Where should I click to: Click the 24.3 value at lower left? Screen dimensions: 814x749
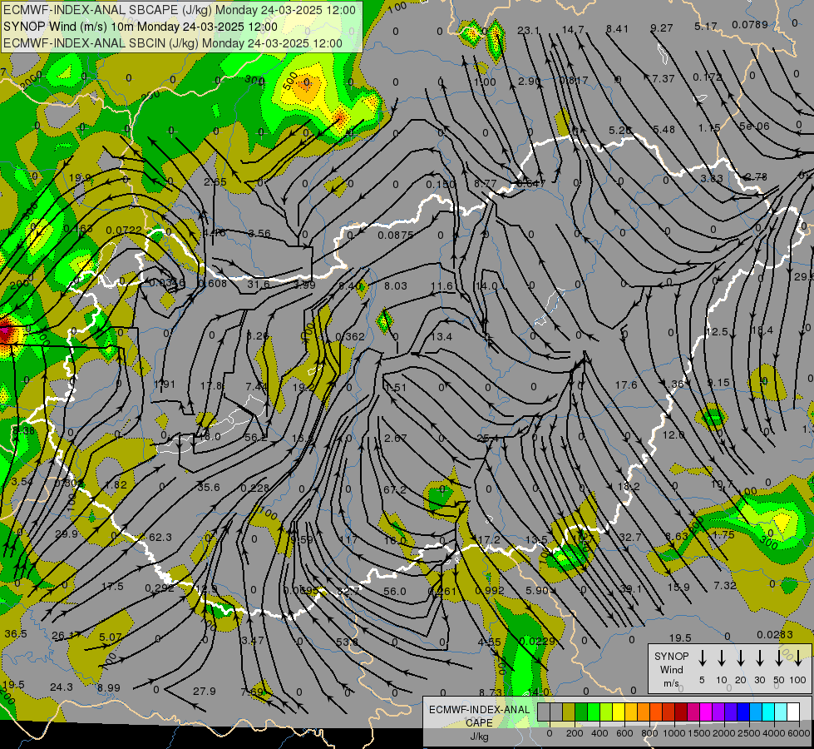[62, 687]
